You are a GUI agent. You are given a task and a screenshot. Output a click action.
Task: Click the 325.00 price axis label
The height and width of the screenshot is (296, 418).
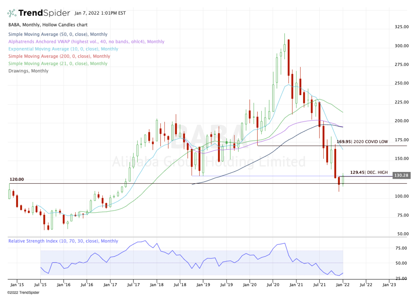click(401, 27)
